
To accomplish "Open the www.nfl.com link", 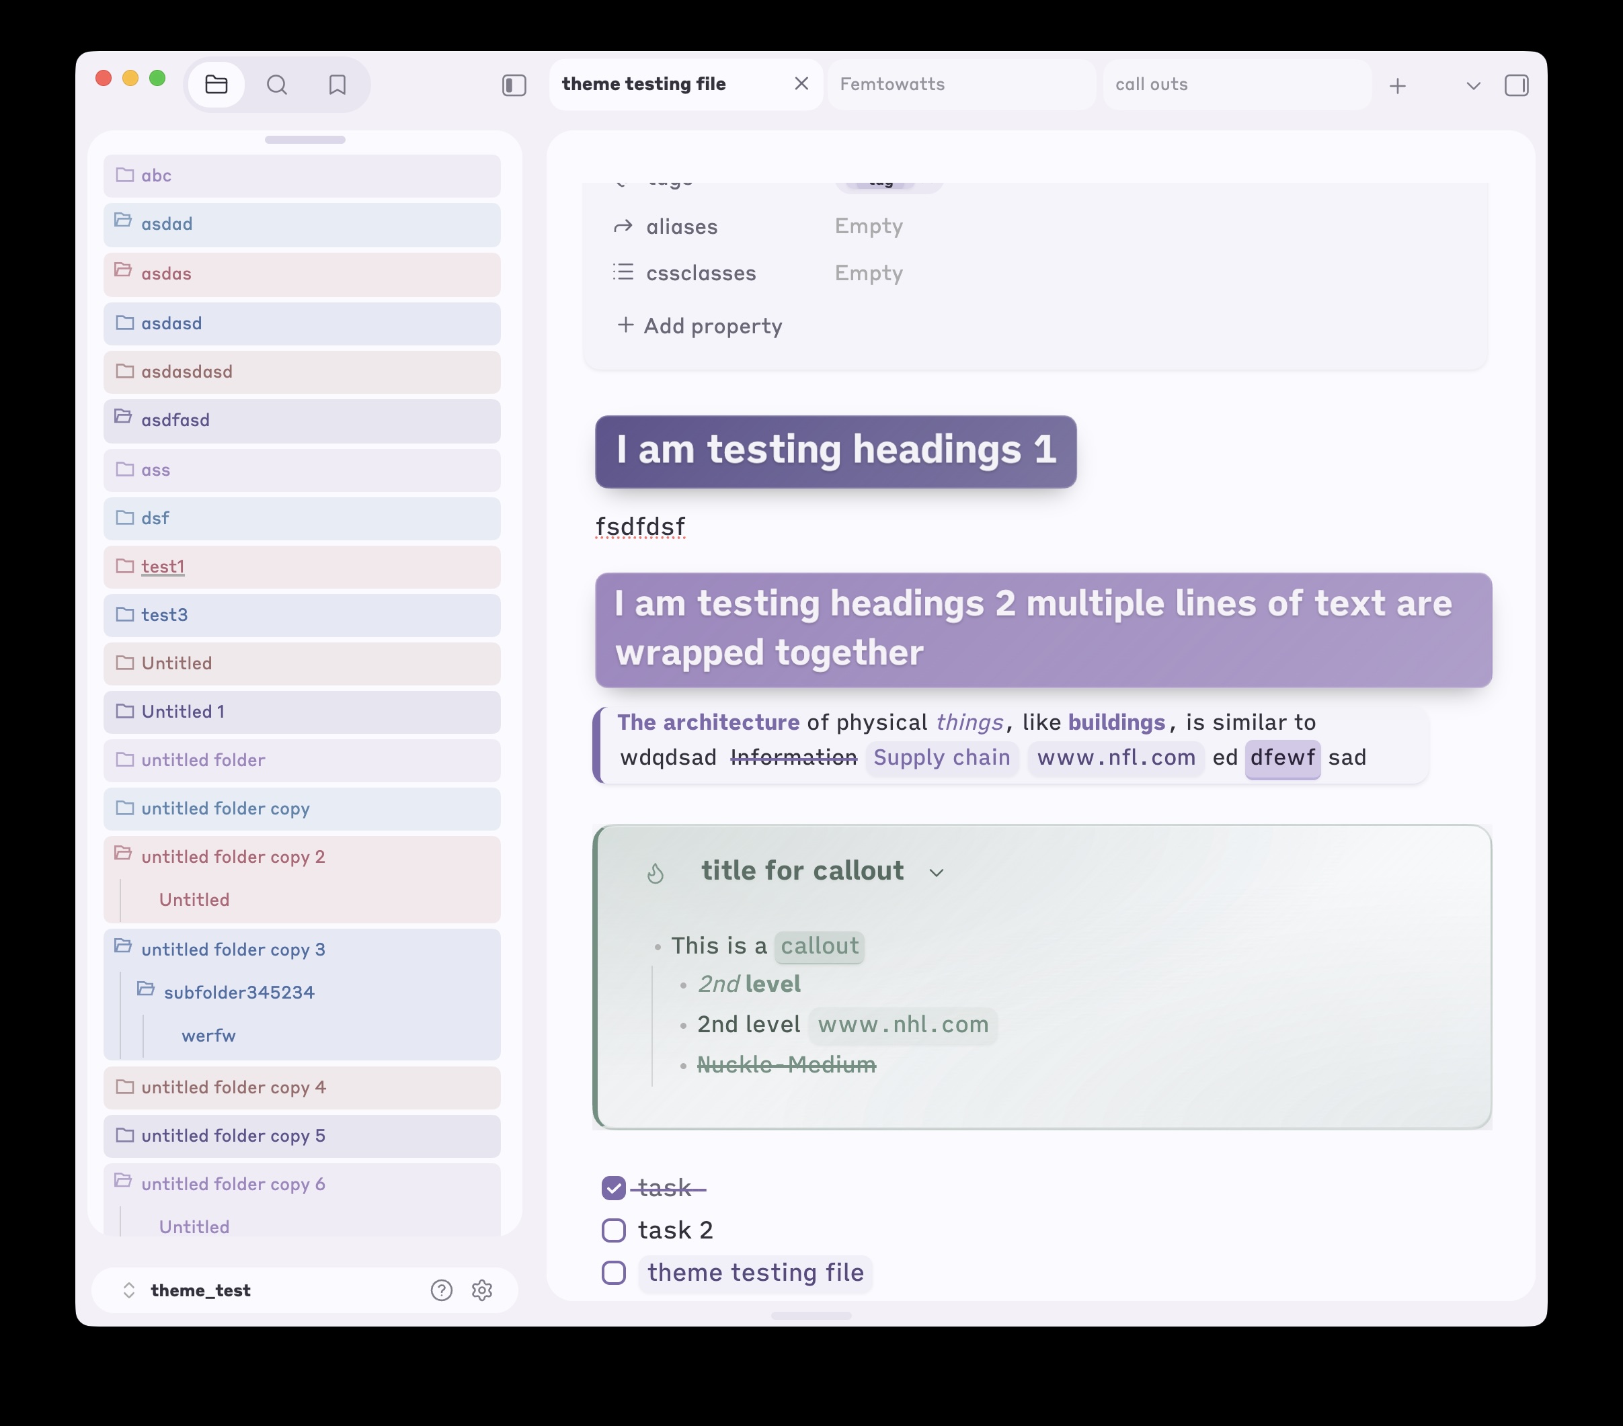I will click(1117, 758).
